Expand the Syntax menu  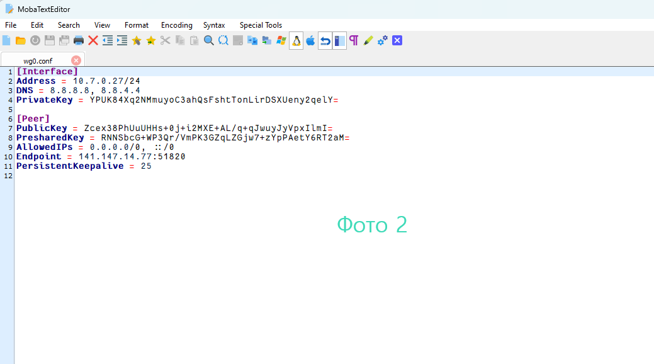click(214, 25)
